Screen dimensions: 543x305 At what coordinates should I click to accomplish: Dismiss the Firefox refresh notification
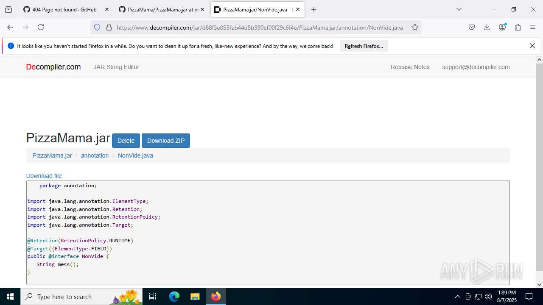click(532, 46)
